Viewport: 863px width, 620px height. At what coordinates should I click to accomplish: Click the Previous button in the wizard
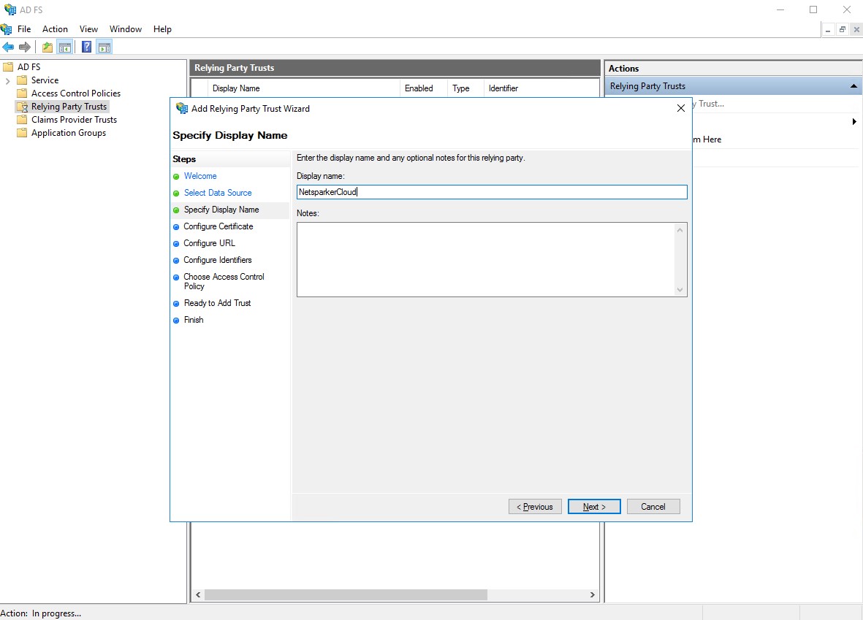[x=535, y=506]
